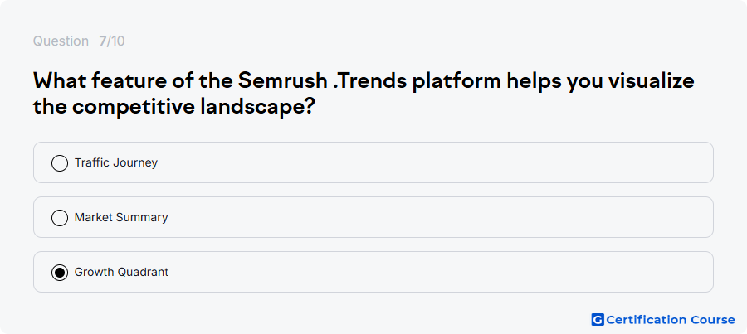
Task: Click the '7/10' number in the counter
Action: tap(112, 41)
